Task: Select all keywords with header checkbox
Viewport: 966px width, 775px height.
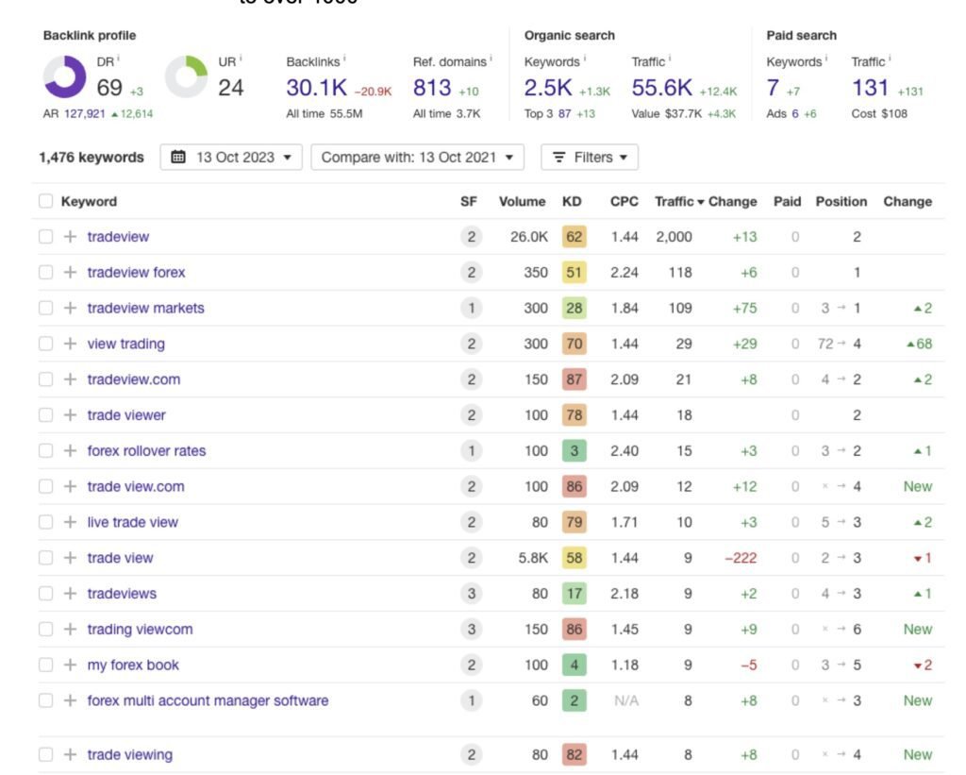Action: click(45, 202)
